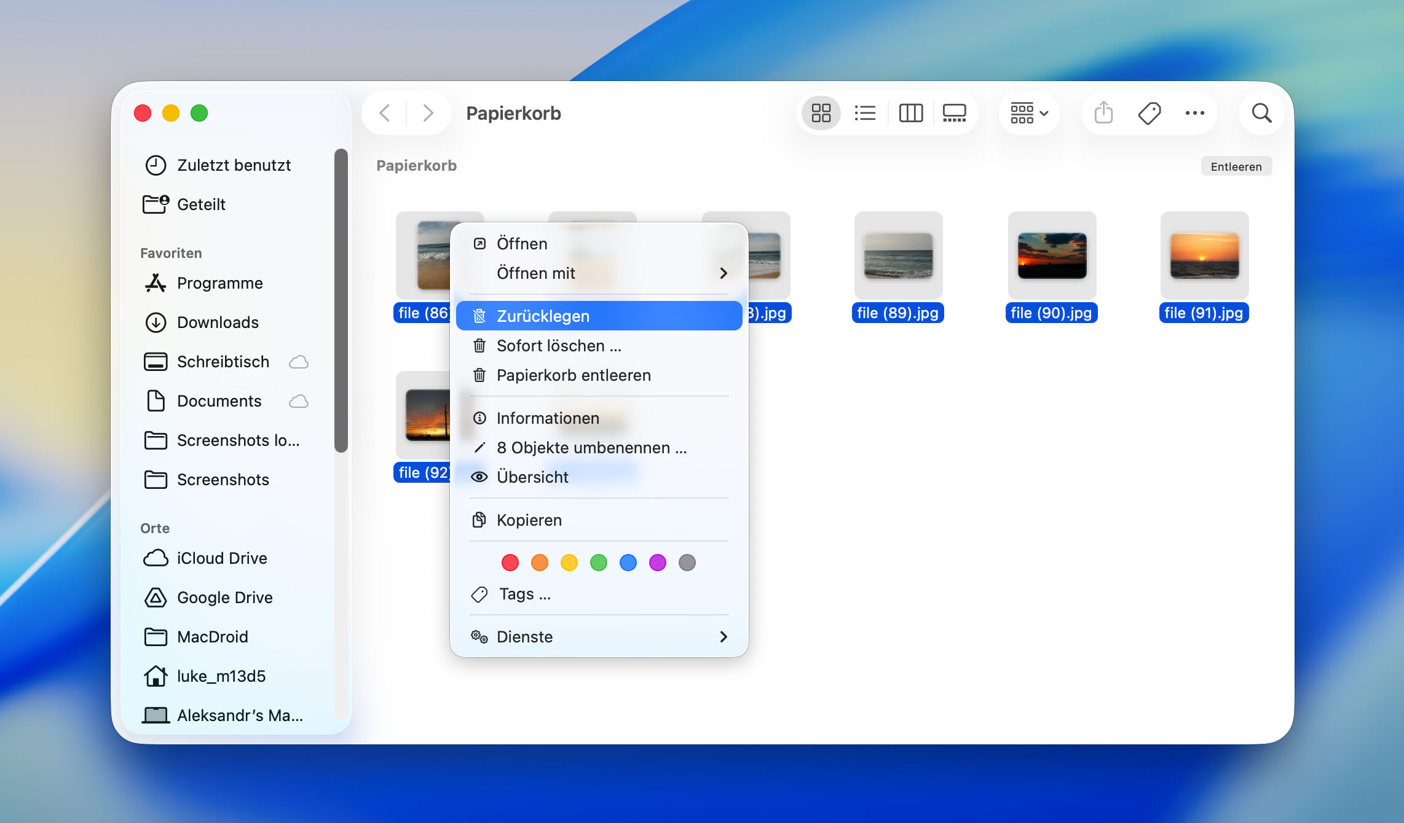Apply the gray tag color
The width and height of the screenshot is (1404, 823).
tap(687, 563)
